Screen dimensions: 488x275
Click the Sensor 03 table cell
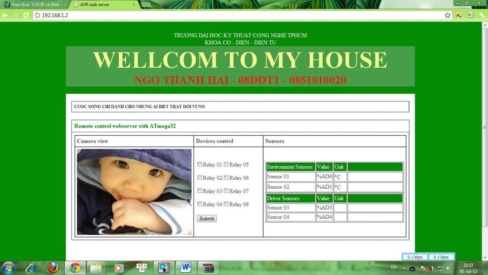[290, 208]
